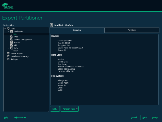
Task: Expand the vda disk node
Action: [x=11, y=34]
